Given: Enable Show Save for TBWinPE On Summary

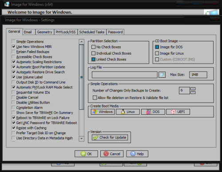Looking at the screenshot, I should [13, 112].
